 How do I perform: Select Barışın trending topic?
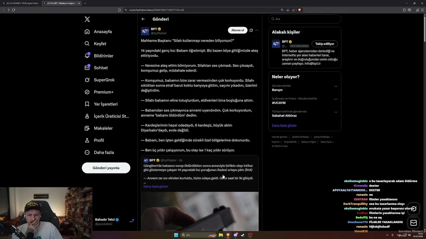pos(277,90)
